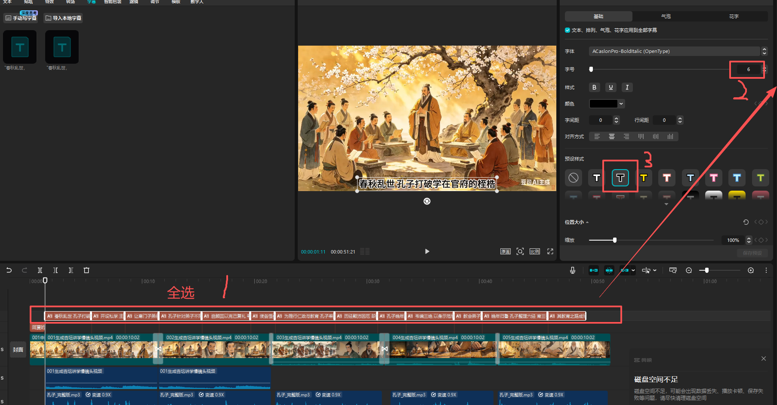The image size is (777, 405).
Task: Click the original size preview icon
Action: [x=506, y=251]
